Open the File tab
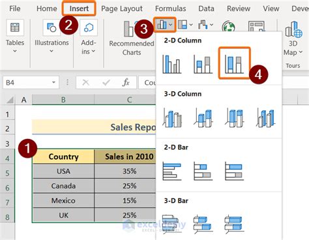 (15, 8)
